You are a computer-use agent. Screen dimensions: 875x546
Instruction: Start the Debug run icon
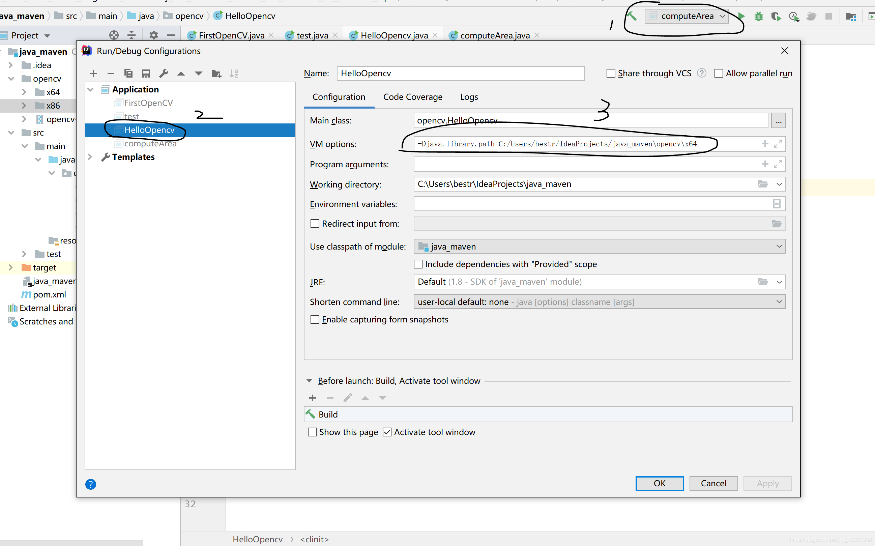point(758,16)
